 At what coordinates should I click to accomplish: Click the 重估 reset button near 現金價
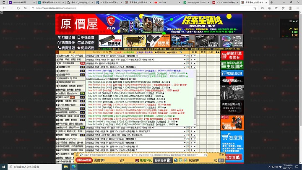point(221,160)
